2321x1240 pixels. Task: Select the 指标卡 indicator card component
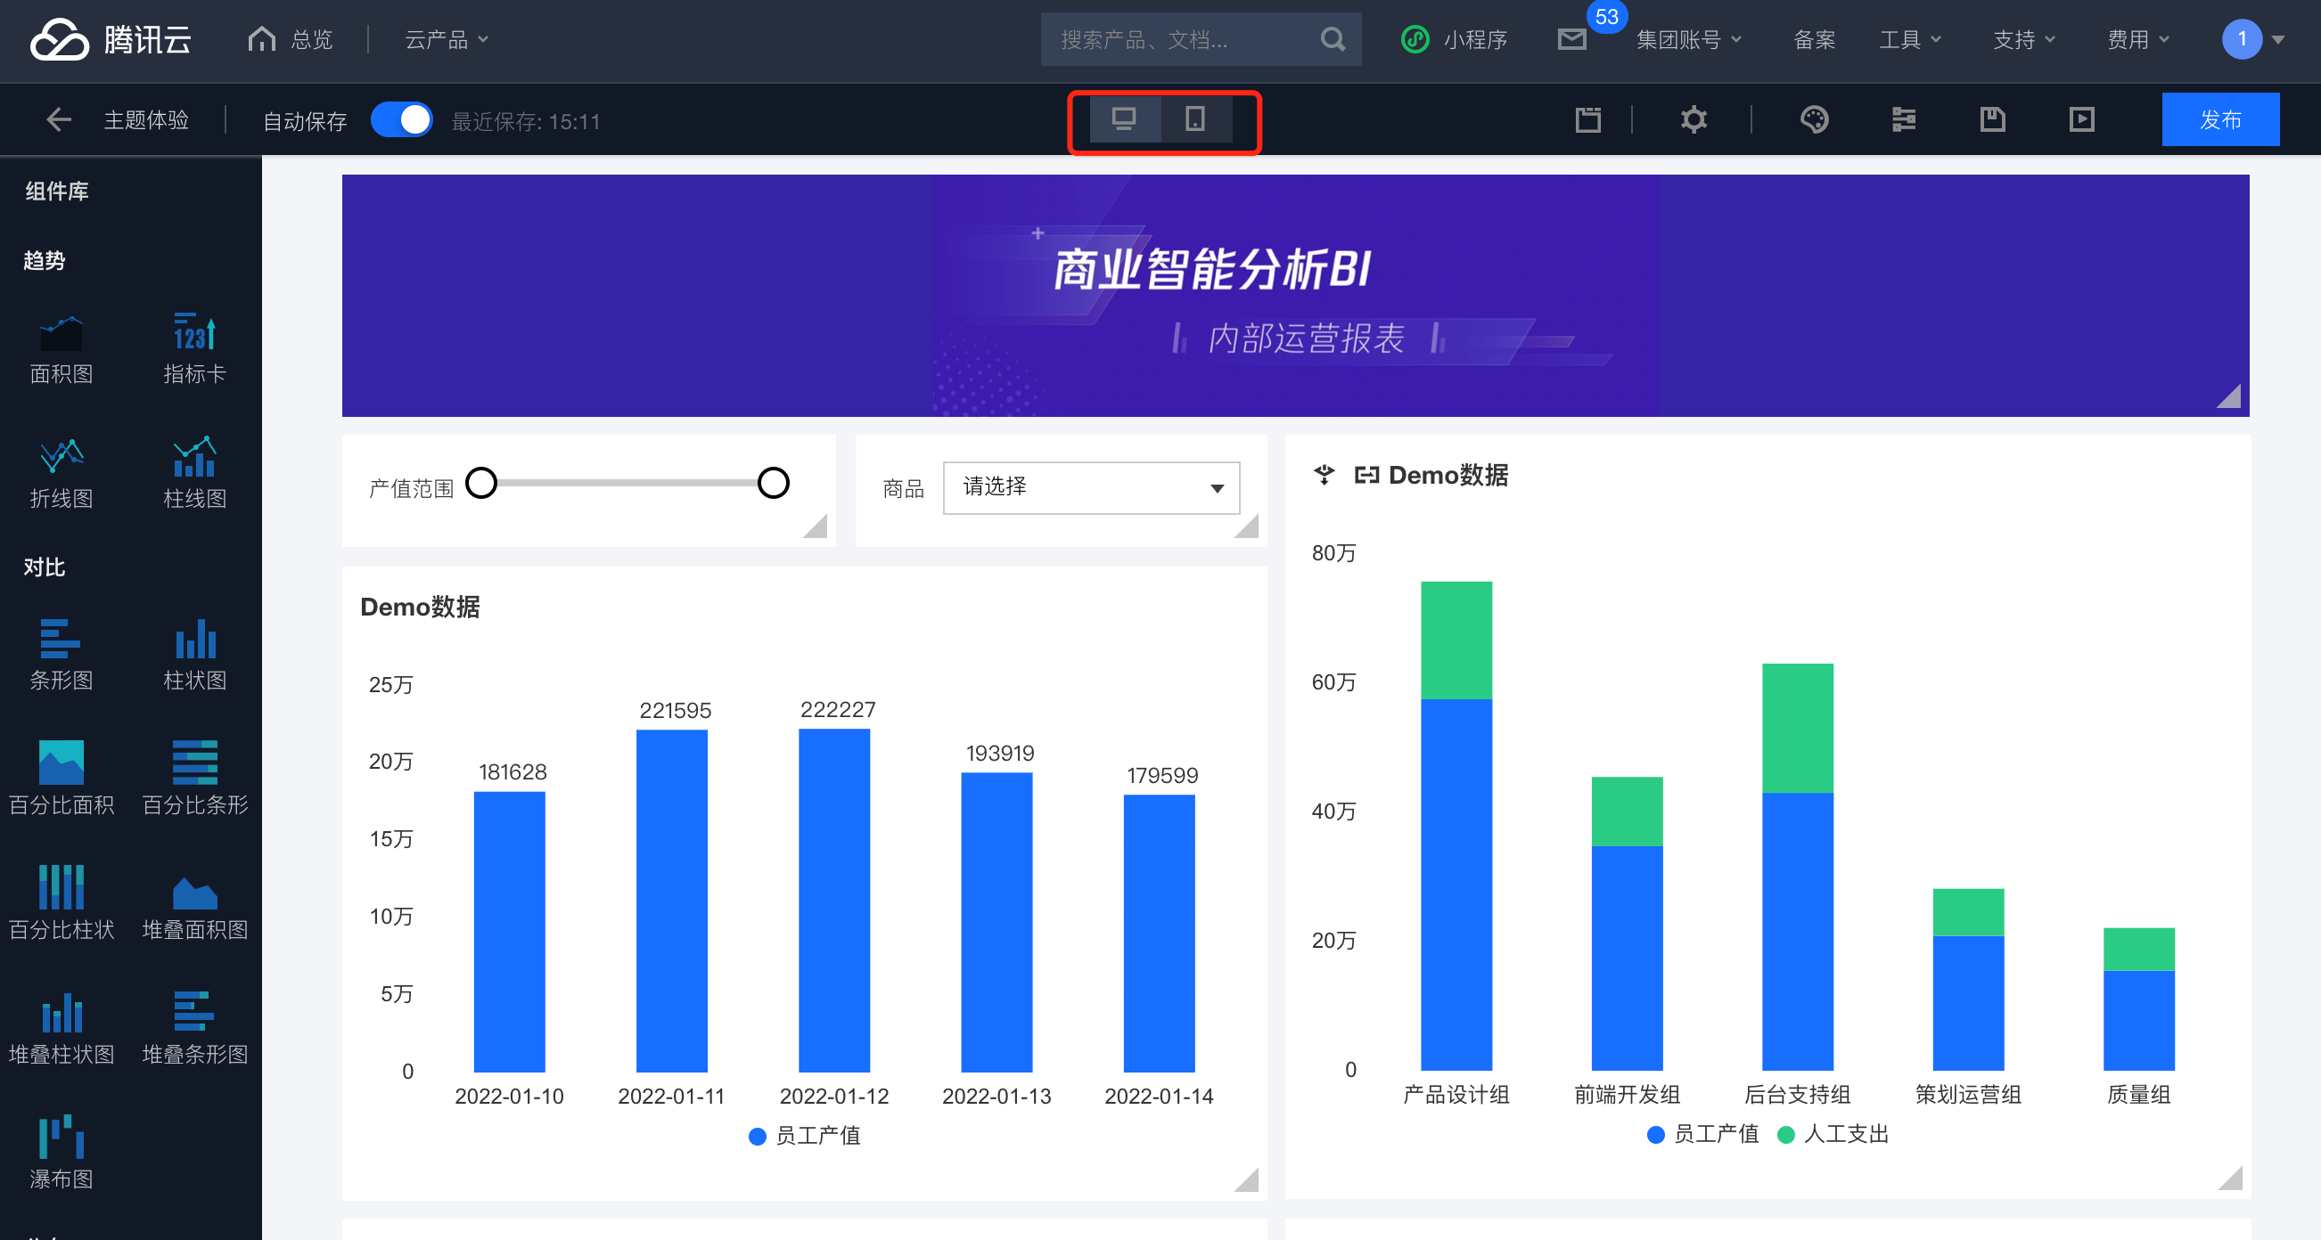click(x=193, y=347)
